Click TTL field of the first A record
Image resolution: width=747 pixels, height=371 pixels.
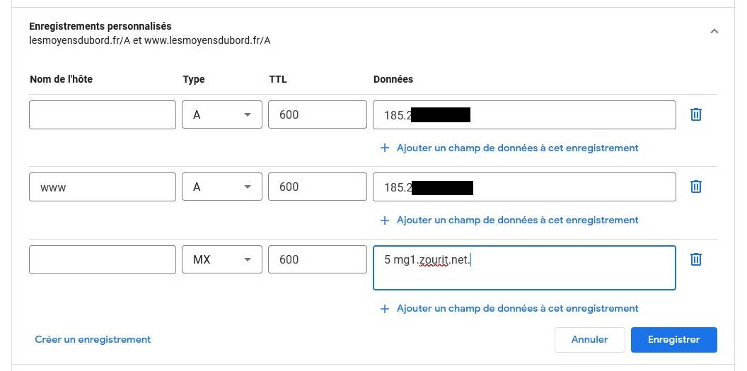tap(317, 114)
